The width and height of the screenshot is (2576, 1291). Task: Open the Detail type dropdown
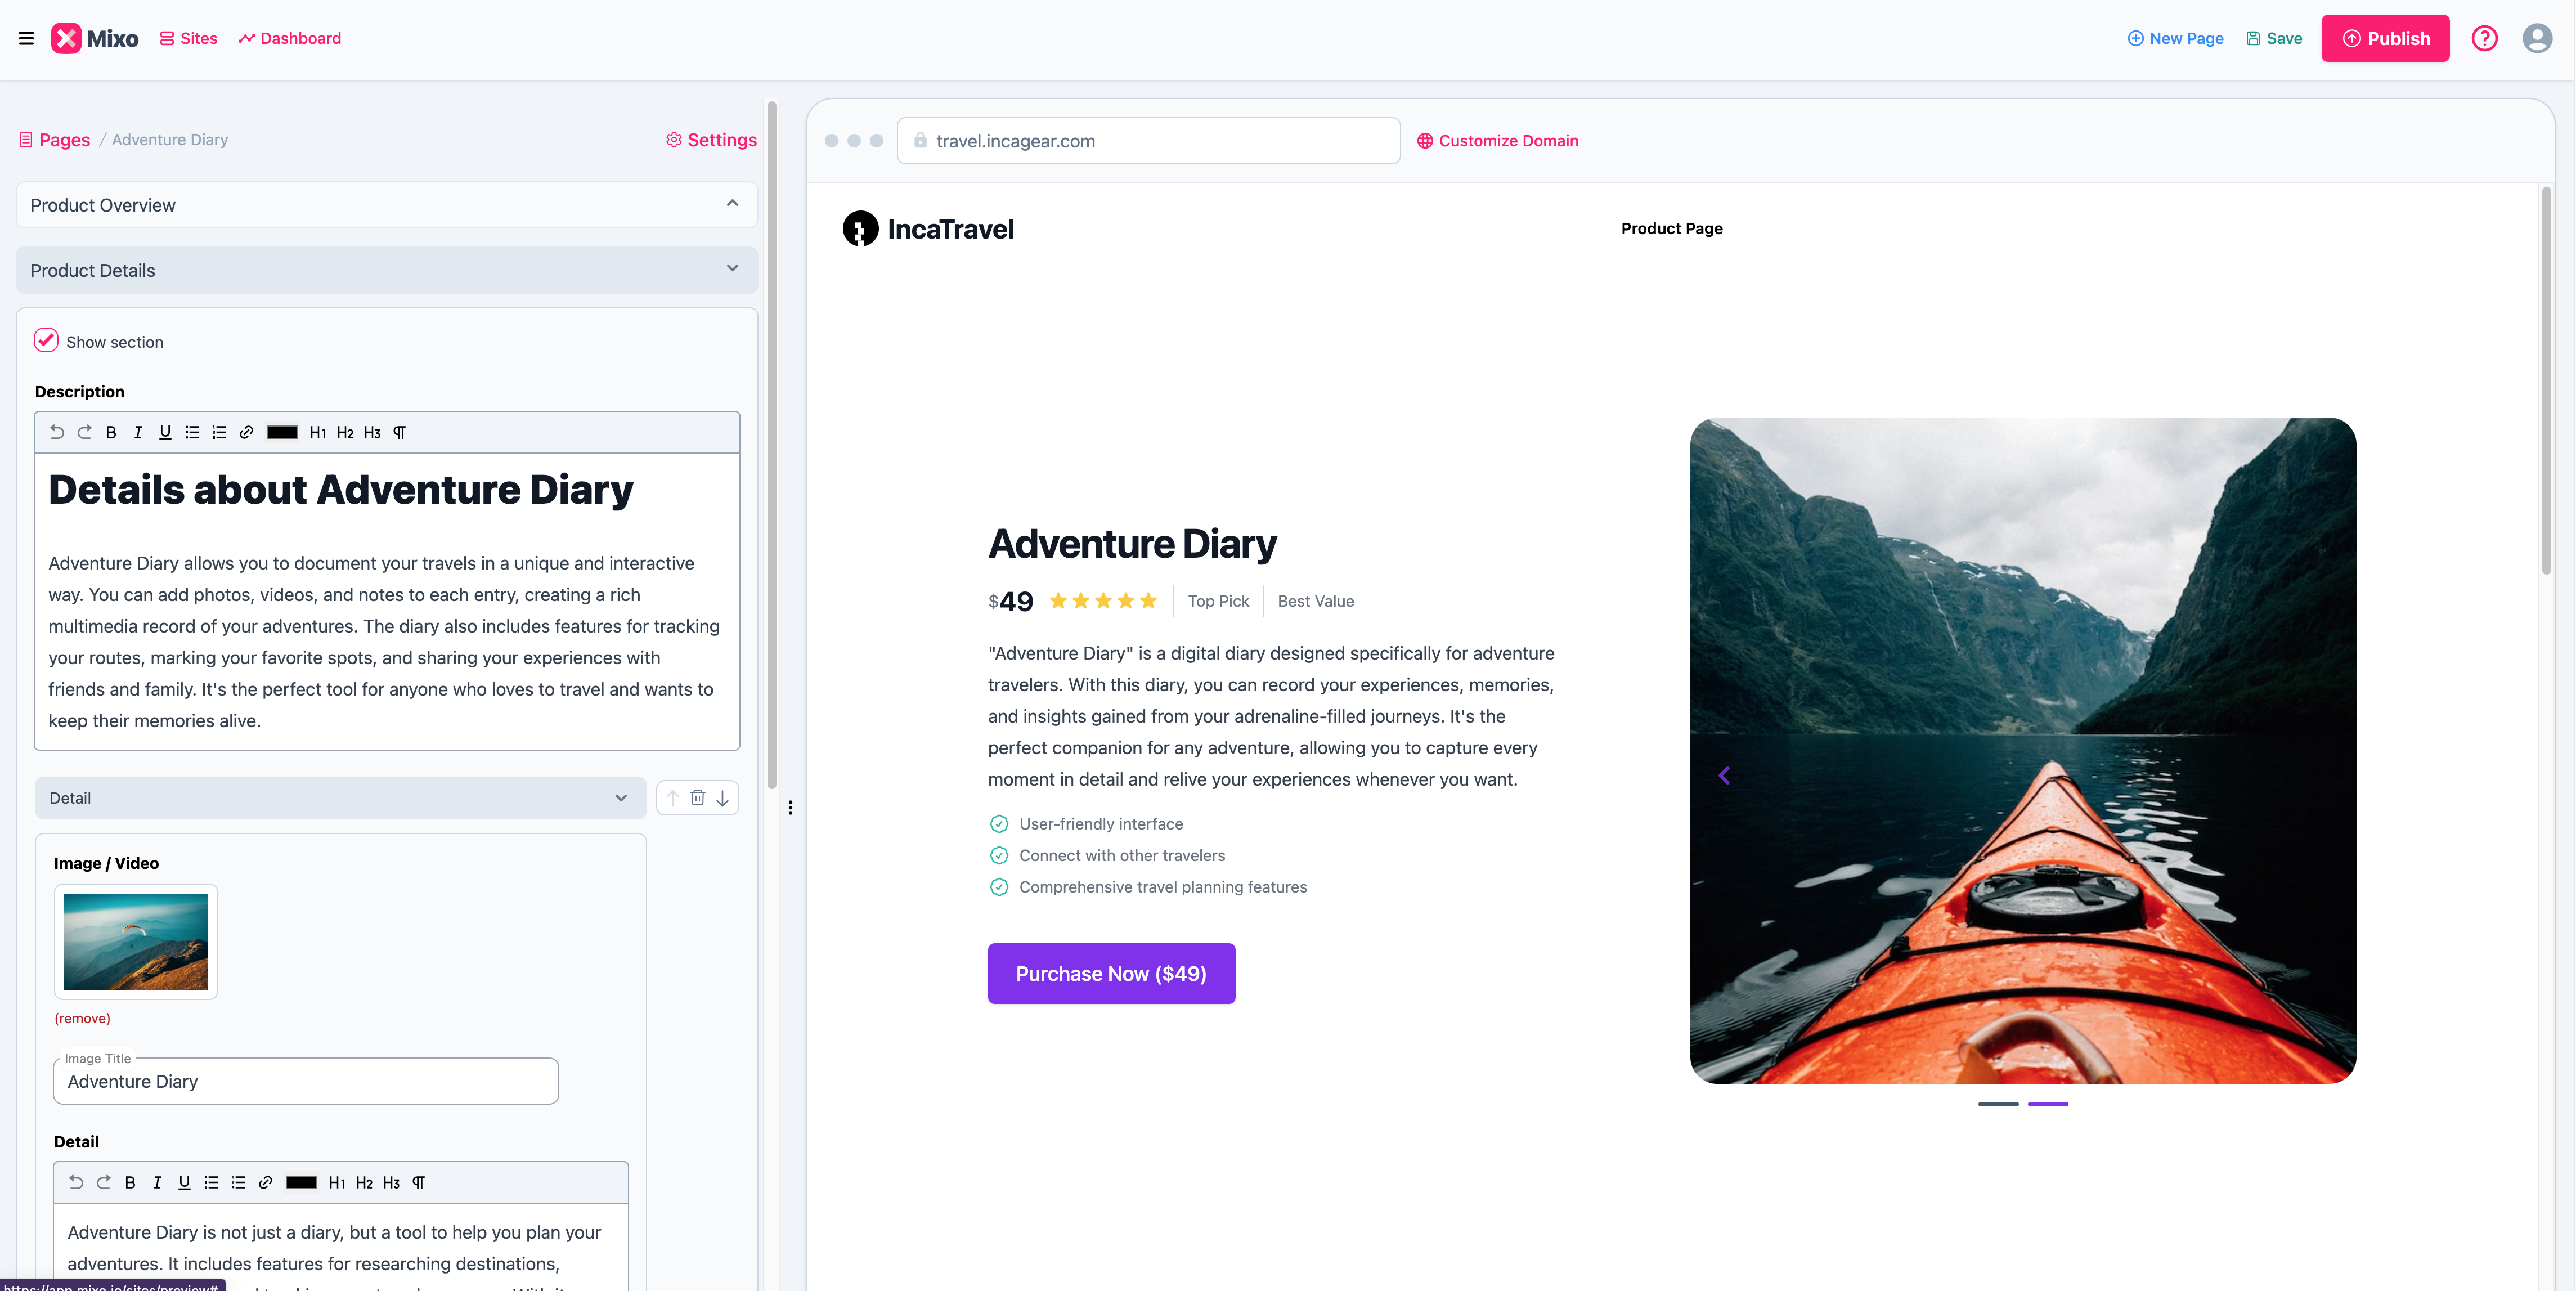[x=621, y=797]
